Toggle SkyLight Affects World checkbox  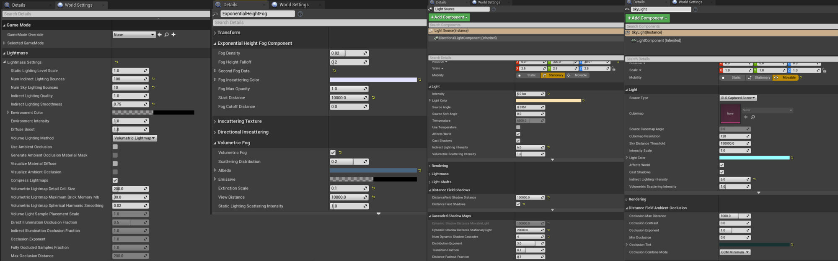[722, 165]
